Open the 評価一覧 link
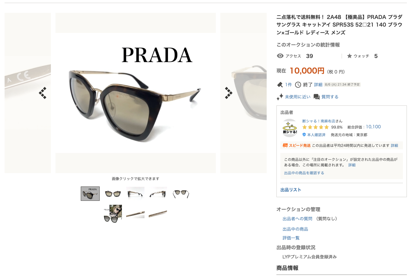 point(291,238)
